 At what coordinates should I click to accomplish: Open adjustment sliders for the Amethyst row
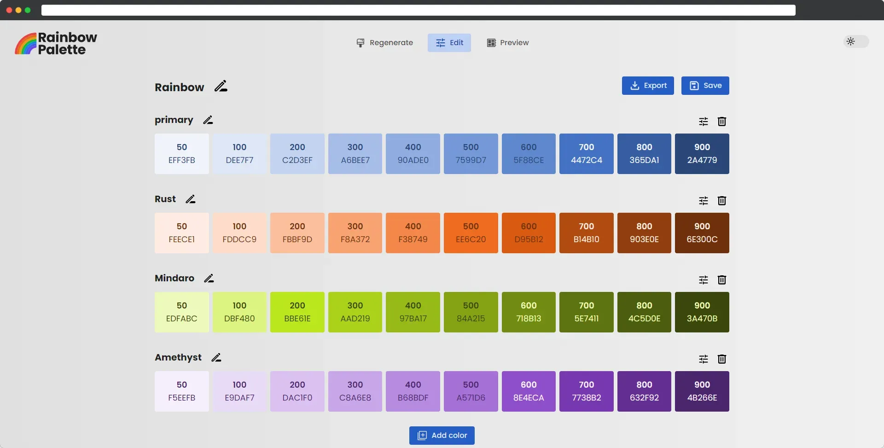pos(704,359)
